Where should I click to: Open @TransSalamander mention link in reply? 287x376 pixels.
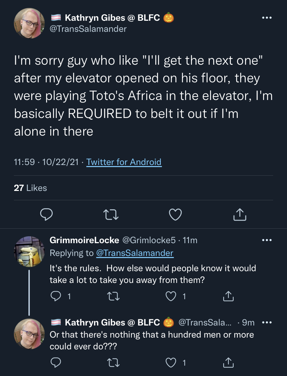[x=135, y=253]
